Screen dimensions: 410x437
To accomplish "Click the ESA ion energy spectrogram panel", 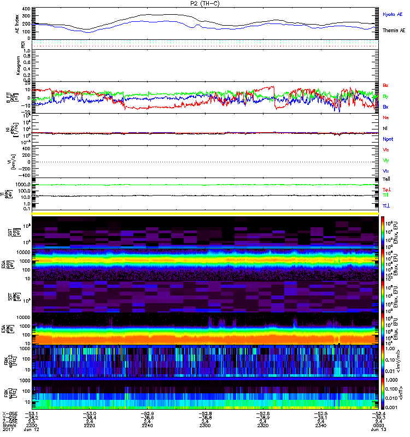I will pyautogui.click(x=205, y=264).
